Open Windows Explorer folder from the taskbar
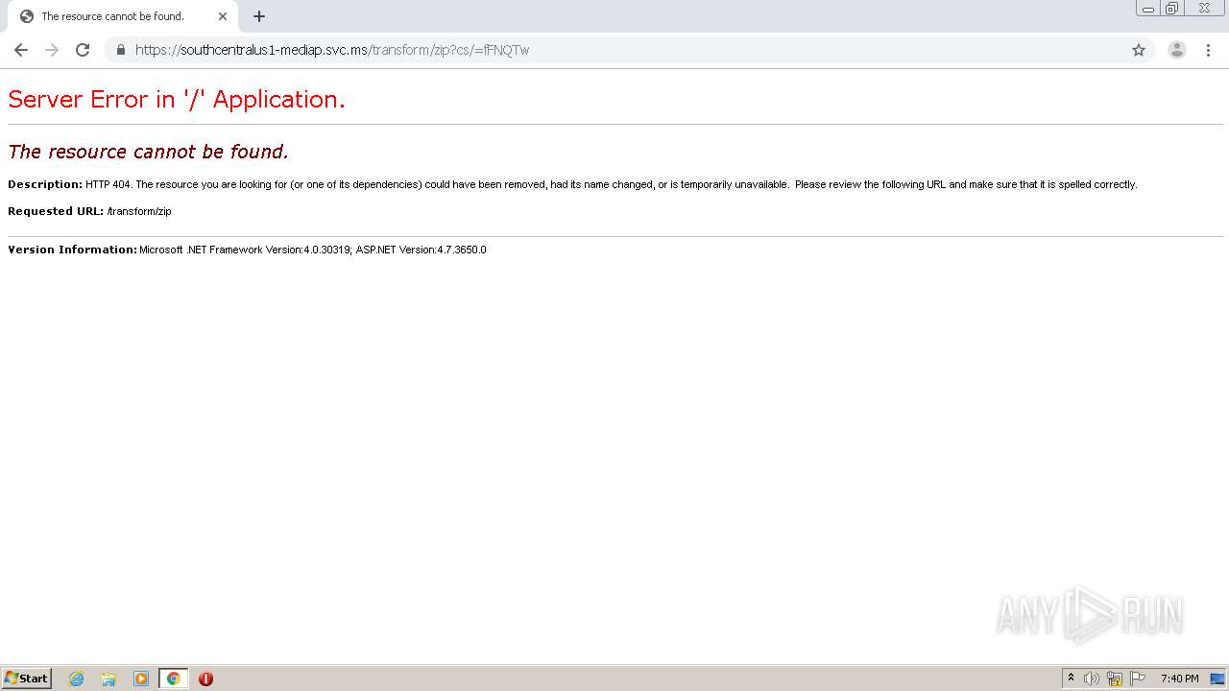Image resolution: width=1229 pixels, height=691 pixels. (x=108, y=679)
